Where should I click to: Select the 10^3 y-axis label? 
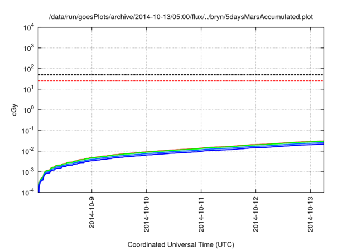[28, 49]
